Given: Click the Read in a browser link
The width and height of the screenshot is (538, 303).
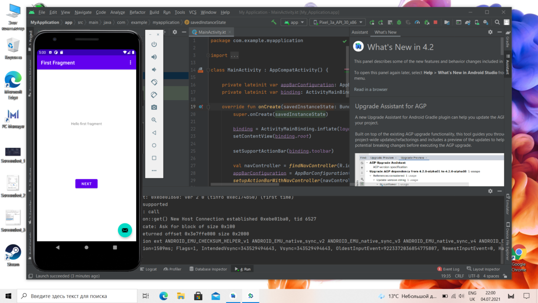Looking at the screenshot, I should (371, 89).
